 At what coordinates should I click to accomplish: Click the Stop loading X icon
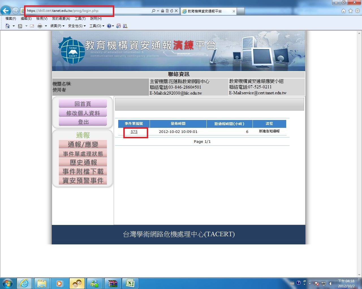176,11
